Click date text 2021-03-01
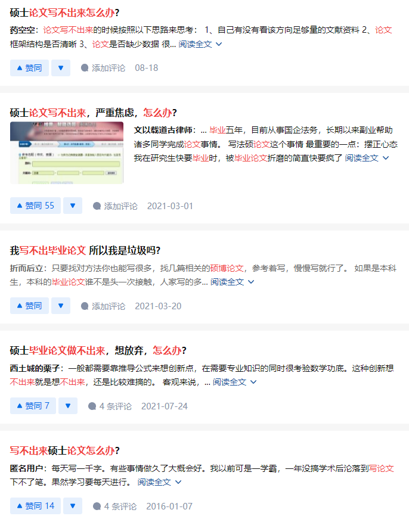Viewport: 409px width, 519px height. [x=170, y=206]
